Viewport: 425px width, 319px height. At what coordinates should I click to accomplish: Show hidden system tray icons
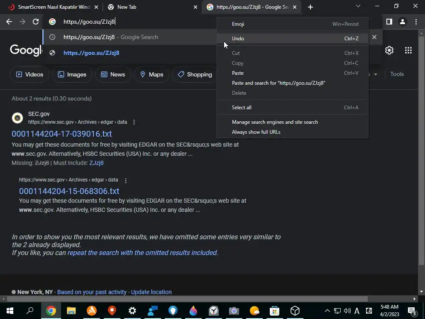[327, 311]
